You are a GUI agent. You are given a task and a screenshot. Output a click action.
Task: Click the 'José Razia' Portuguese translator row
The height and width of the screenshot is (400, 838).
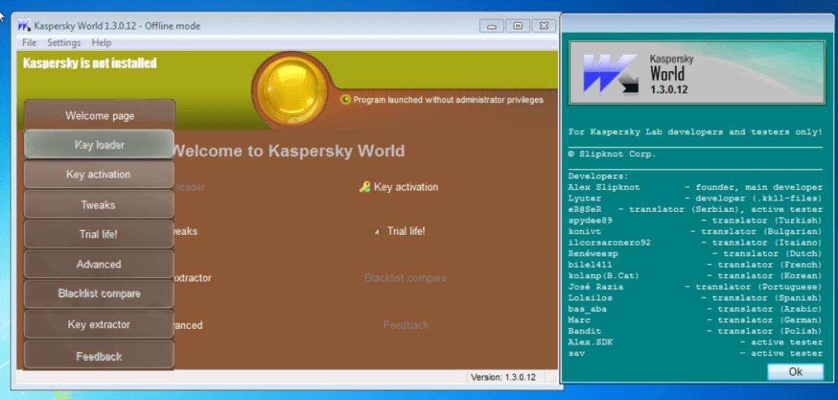pyautogui.click(x=696, y=287)
